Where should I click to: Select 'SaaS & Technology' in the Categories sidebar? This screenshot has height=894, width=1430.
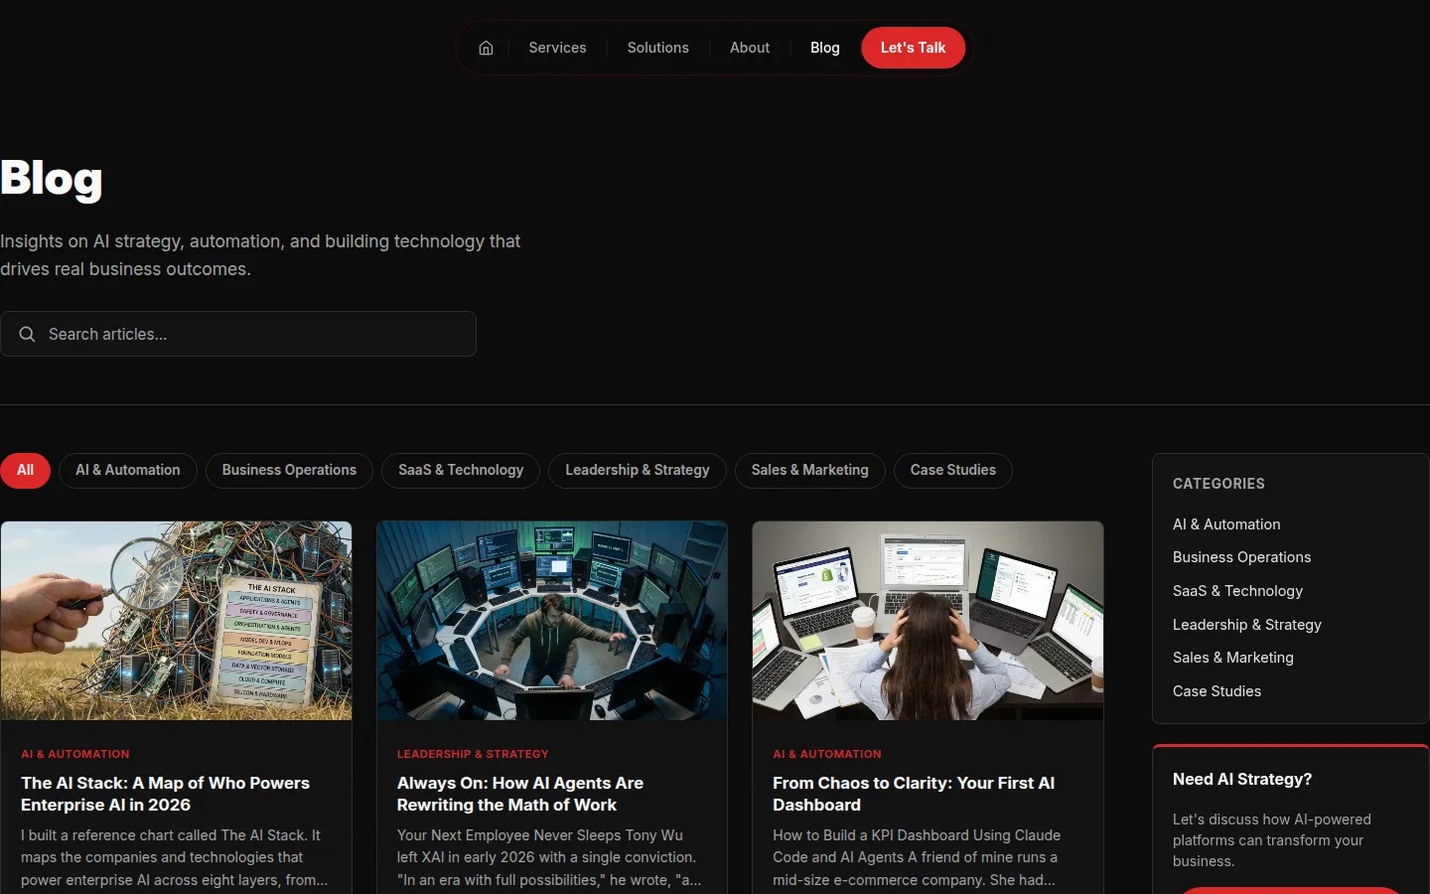[1237, 591]
